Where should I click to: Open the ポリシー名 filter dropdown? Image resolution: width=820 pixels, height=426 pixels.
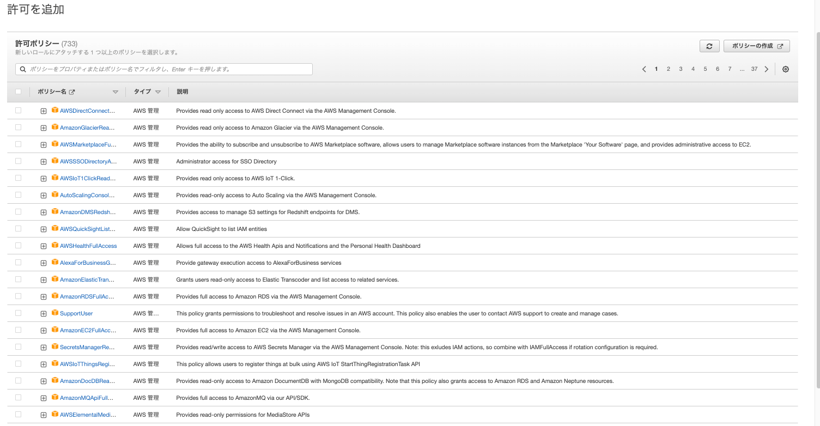click(116, 92)
